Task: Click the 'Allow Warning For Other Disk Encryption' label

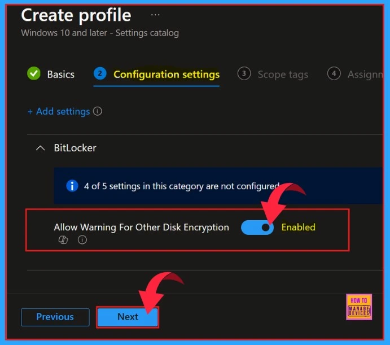Action: coord(141,227)
